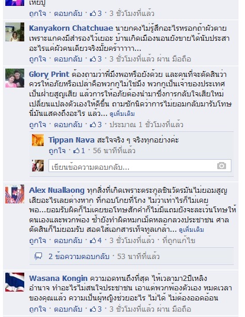The height and width of the screenshot is (317, 245).
Task: Like Wasana Kongin's comment via ถูกใจ
Action: [38, 309]
